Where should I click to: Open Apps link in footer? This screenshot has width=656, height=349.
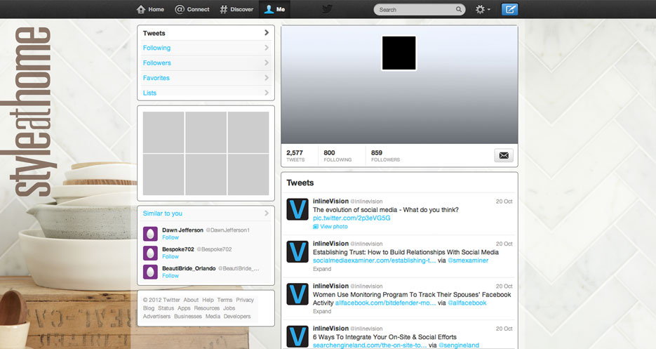point(184,308)
